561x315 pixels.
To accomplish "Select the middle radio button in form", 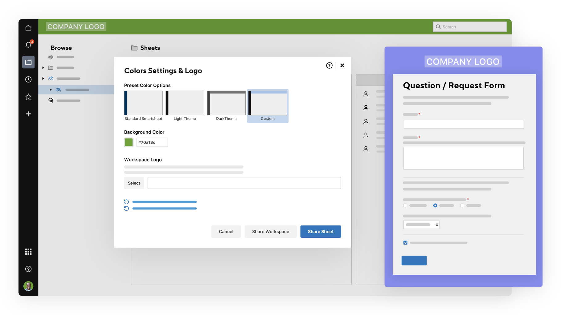I will coord(435,205).
